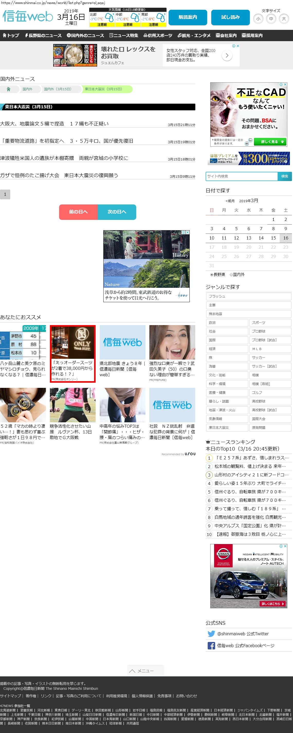Click the home icon in breadcrumb
This screenshot has width=293, height=733.
pos(8,89)
